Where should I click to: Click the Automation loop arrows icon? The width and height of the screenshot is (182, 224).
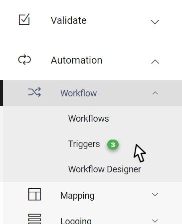(x=24, y=60)
